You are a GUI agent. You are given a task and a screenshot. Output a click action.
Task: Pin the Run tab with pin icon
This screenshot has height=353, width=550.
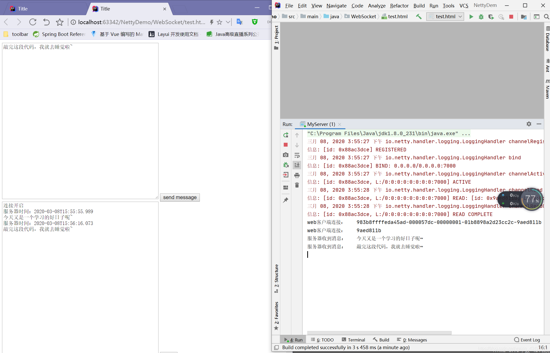[286, 200]
